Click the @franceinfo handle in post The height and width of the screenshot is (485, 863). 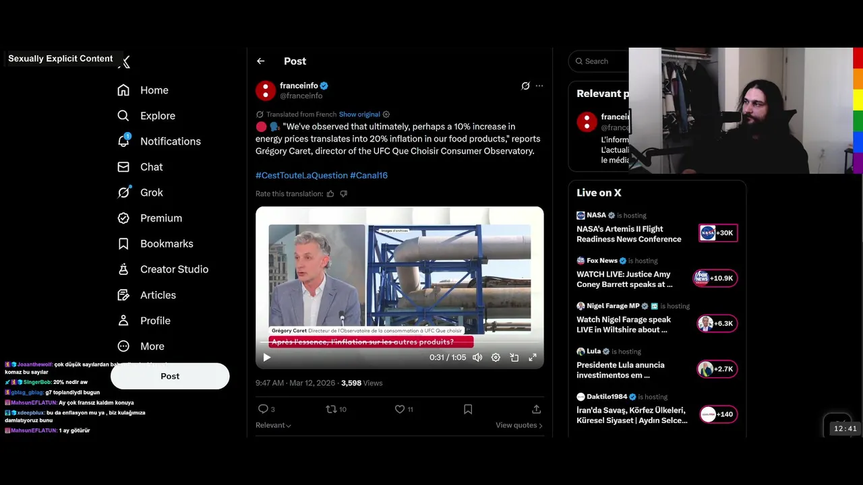click(301, 96)
